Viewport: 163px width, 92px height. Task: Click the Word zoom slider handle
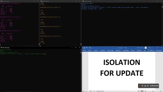click(153, 91)
